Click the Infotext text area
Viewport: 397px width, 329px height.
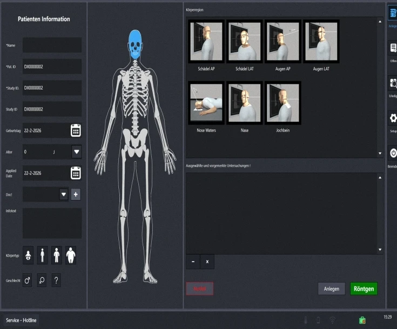[52, 223]
